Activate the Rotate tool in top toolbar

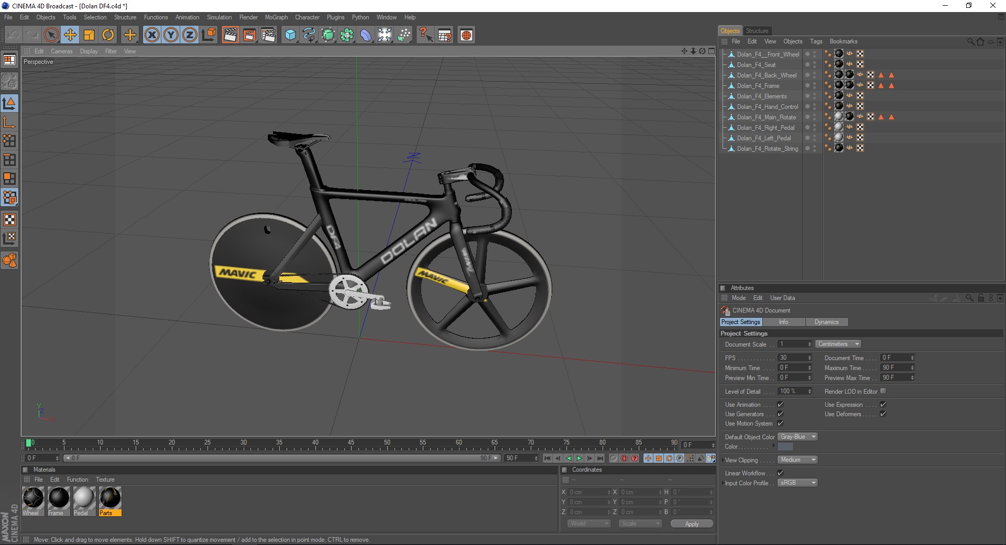point(108,35)
